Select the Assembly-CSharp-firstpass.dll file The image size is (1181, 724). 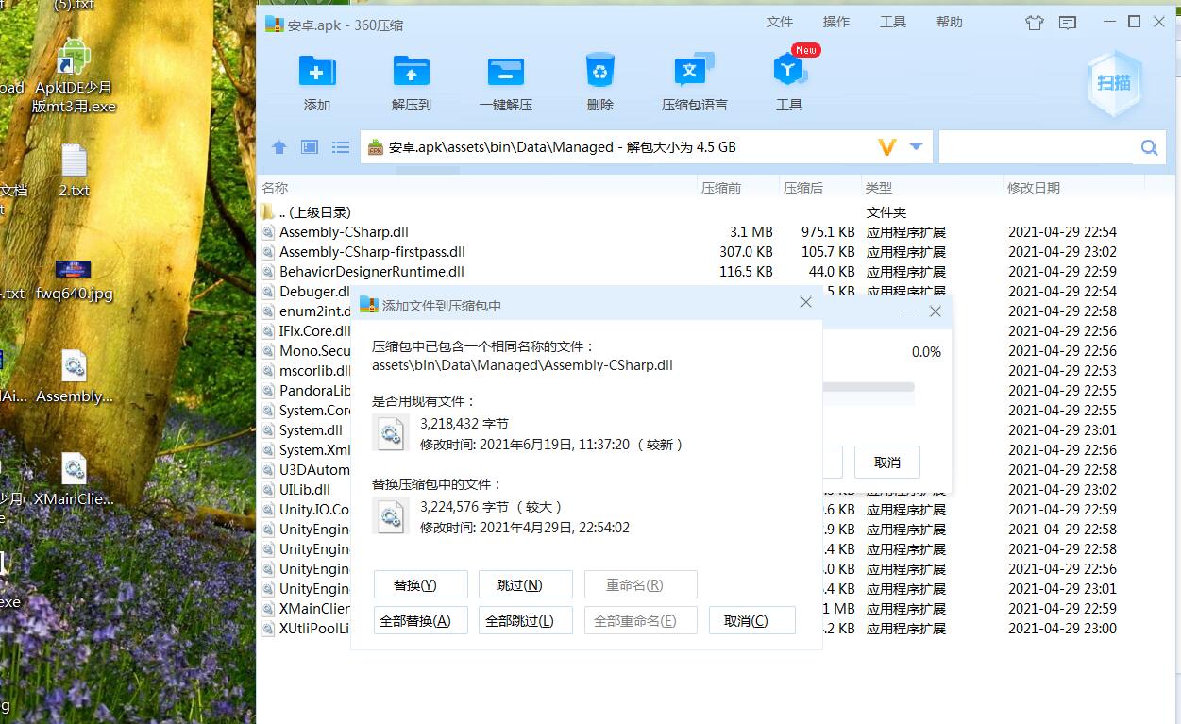tap(701, 252)
